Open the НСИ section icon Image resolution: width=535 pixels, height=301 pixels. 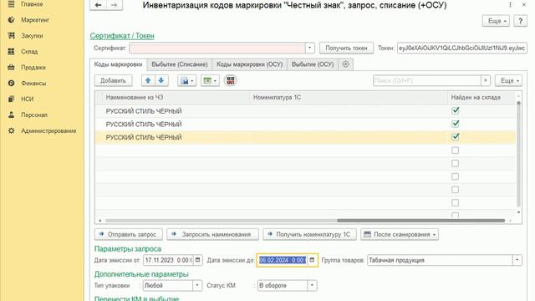(11, 99)
